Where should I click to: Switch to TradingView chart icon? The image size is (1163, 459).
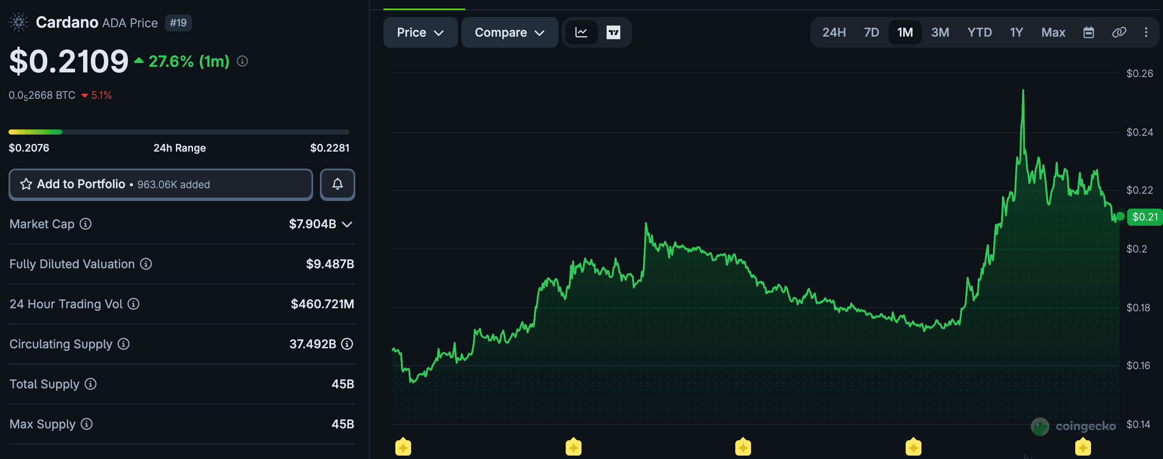[x=613, y=32]
